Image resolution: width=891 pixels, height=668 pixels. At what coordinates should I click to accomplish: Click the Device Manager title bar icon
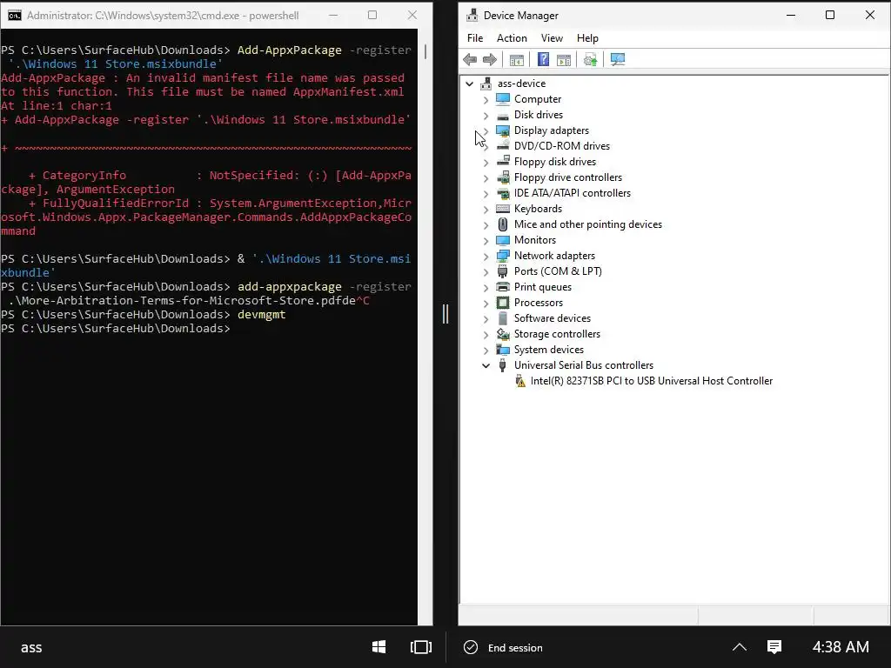472,16
